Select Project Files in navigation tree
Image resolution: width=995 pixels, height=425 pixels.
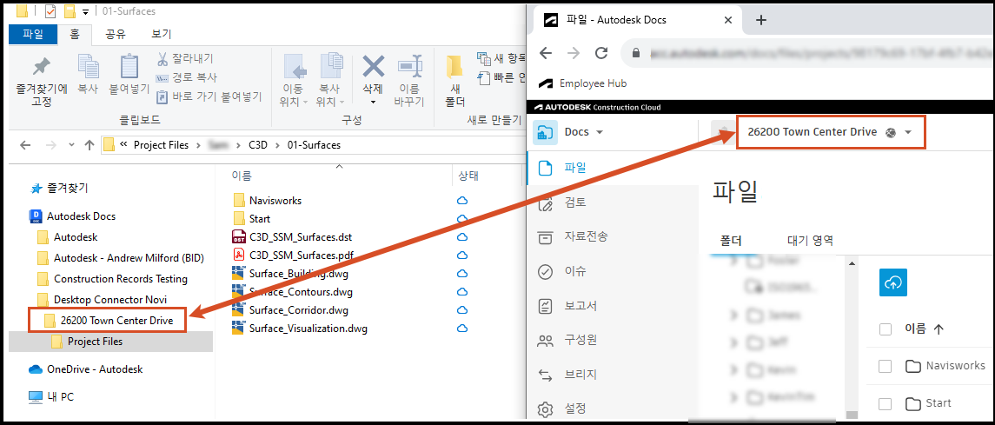pos(87,342)
